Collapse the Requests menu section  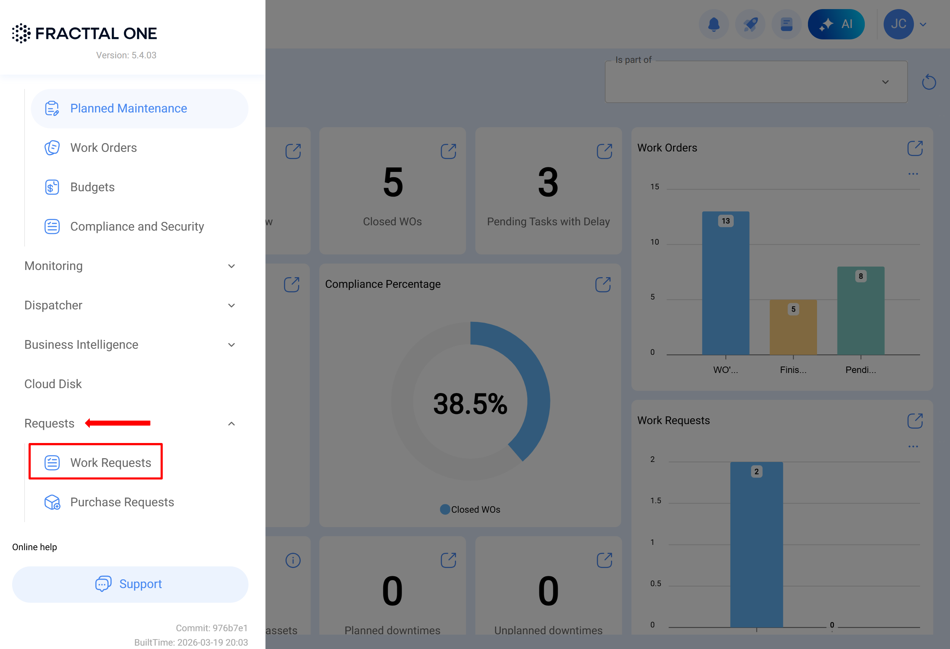pos(231,423)
